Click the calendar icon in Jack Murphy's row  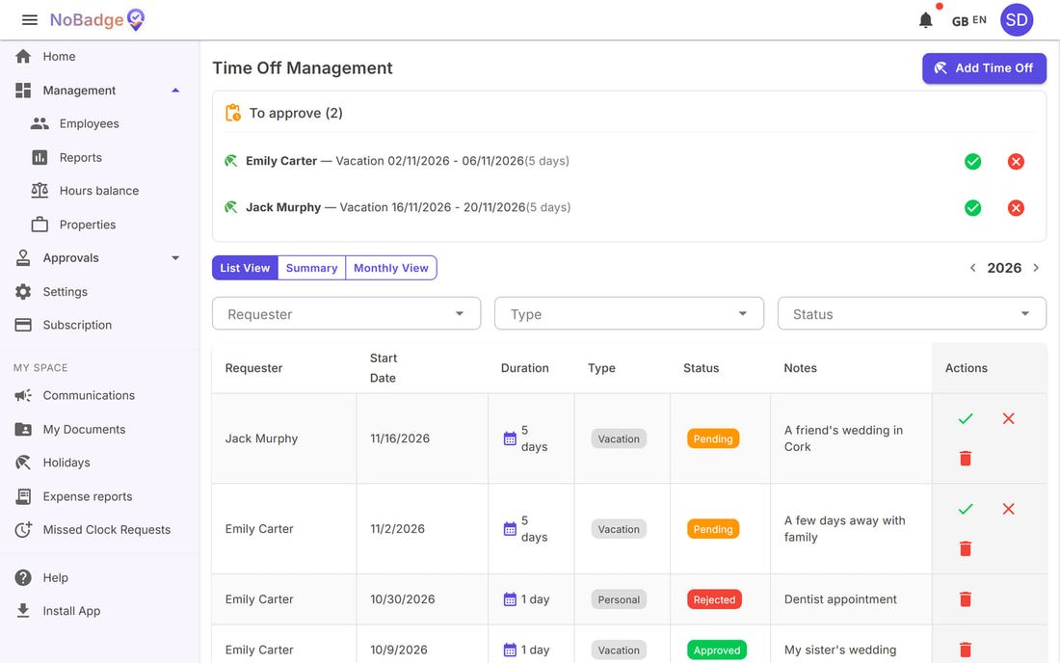(x=510, y=438)
